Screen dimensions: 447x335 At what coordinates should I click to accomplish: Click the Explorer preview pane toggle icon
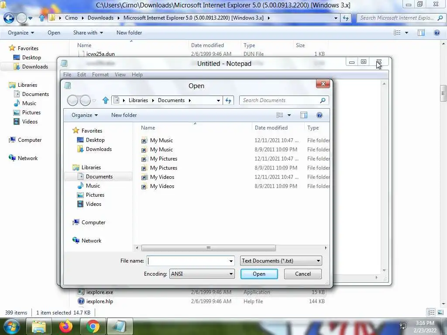[421, 33]
